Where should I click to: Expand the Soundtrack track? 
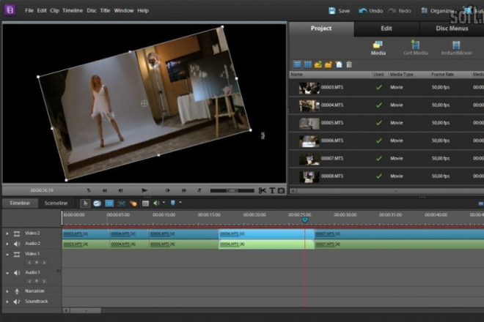(x=7, y=302)
